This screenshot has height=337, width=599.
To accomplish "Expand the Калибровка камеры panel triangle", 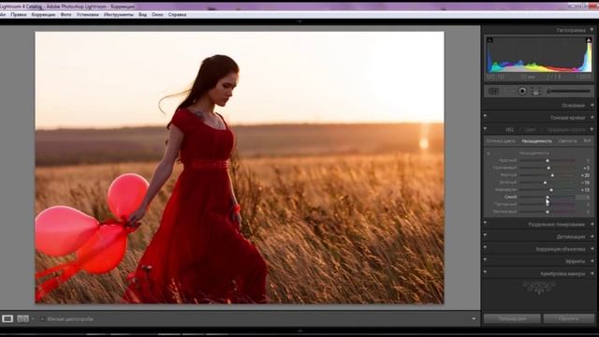I will [592, 273].
